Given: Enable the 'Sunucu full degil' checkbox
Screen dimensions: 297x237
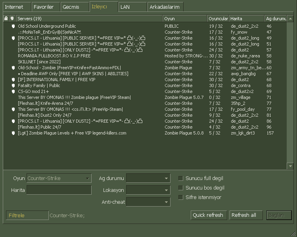Looking at the screenshot, I should [181, 178].
